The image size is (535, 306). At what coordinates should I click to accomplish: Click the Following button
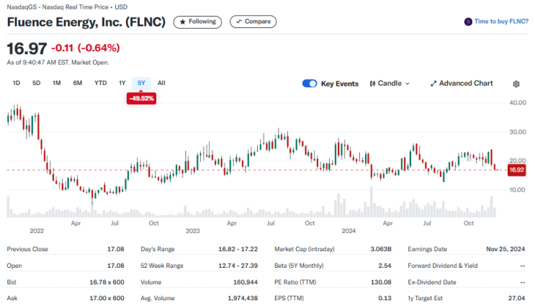tap(197, 22)
